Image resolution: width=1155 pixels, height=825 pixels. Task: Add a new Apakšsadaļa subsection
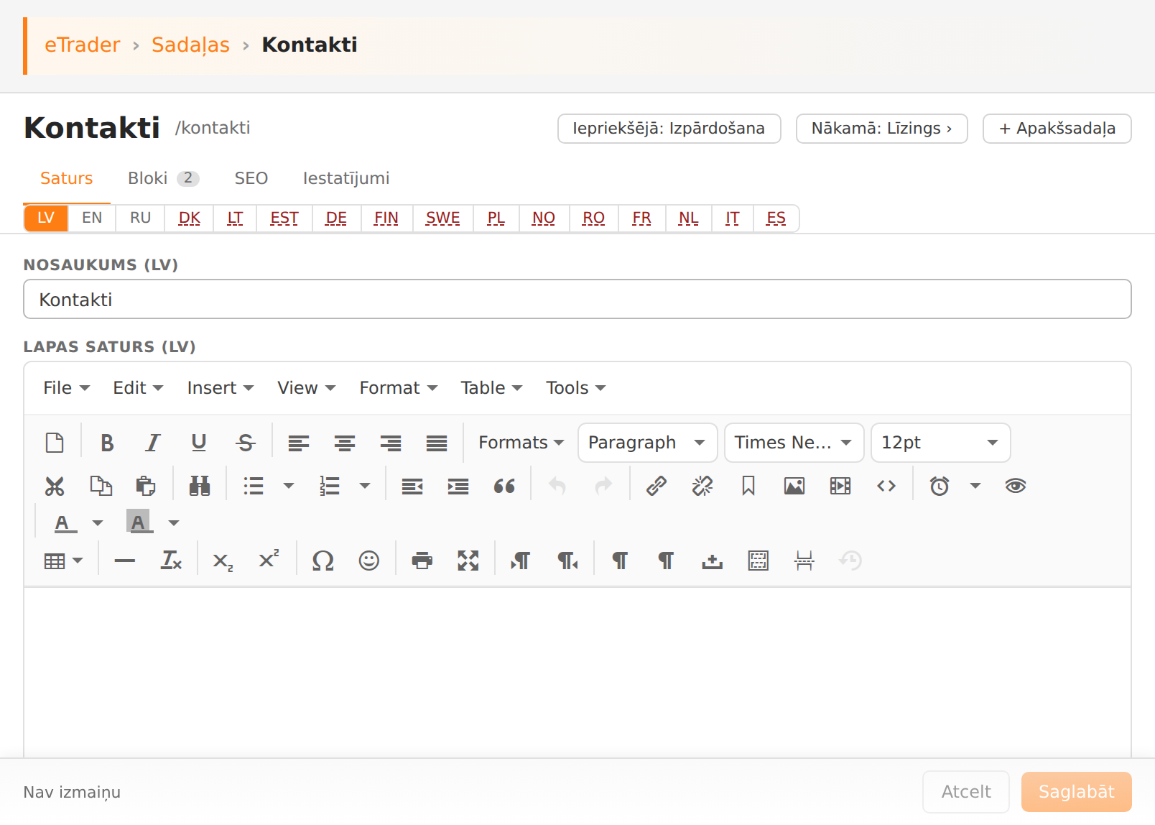tap(1057, 129)
